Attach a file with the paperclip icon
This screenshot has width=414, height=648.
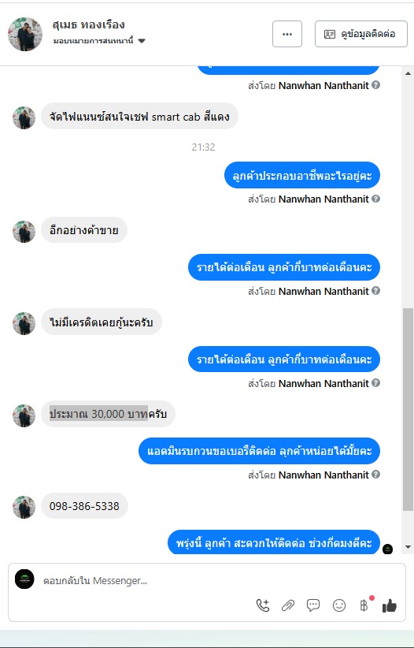click(x=288, y=605)
